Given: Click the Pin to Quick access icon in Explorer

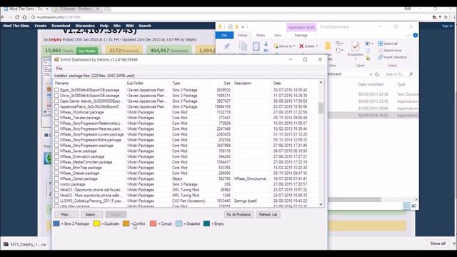Looking at the screenshot, I should tap(226, 46).
